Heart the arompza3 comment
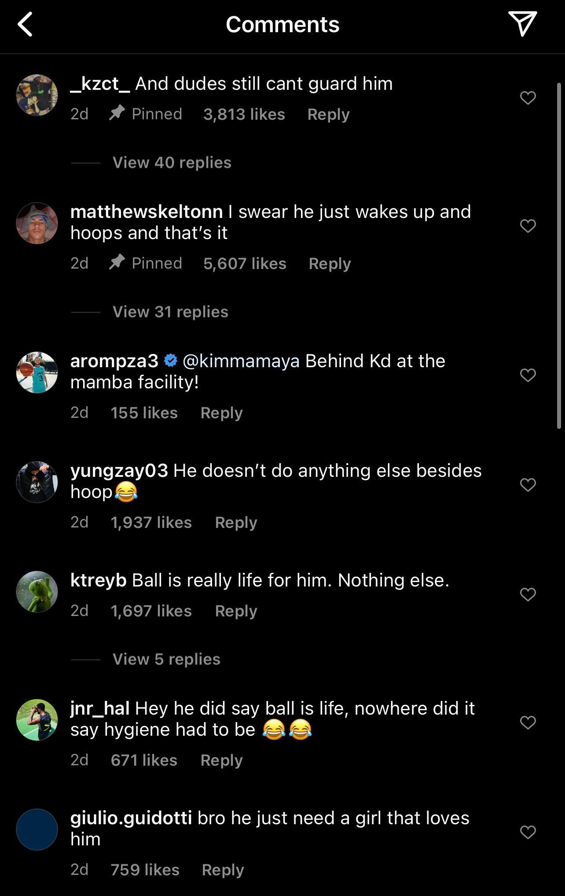The width and height of the screenshot is (565, 896). [x=528, y=375]
